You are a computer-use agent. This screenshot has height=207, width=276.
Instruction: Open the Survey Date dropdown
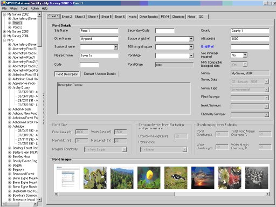[267, 81]
